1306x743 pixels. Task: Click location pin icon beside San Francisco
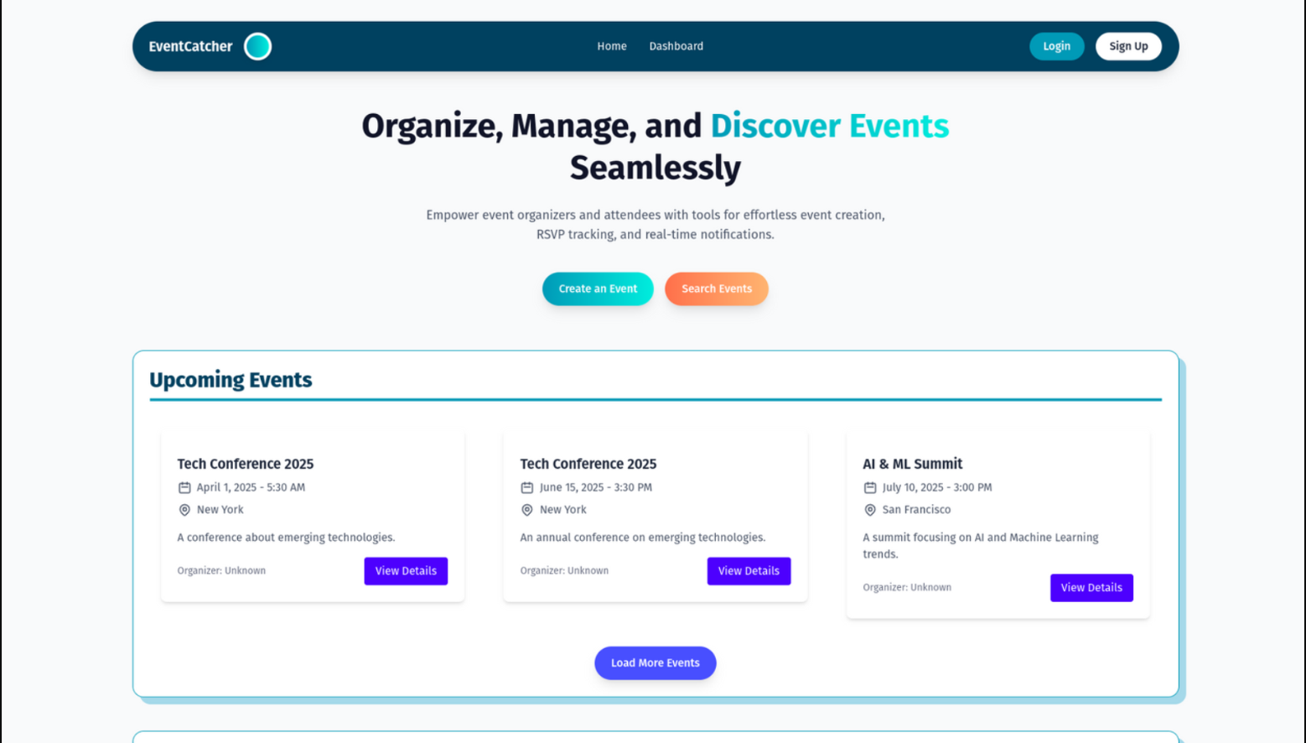click(870, 510)
